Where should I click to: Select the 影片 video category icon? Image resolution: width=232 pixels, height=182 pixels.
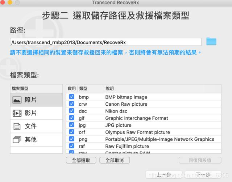pyautogui.click(x=17, y=113)
